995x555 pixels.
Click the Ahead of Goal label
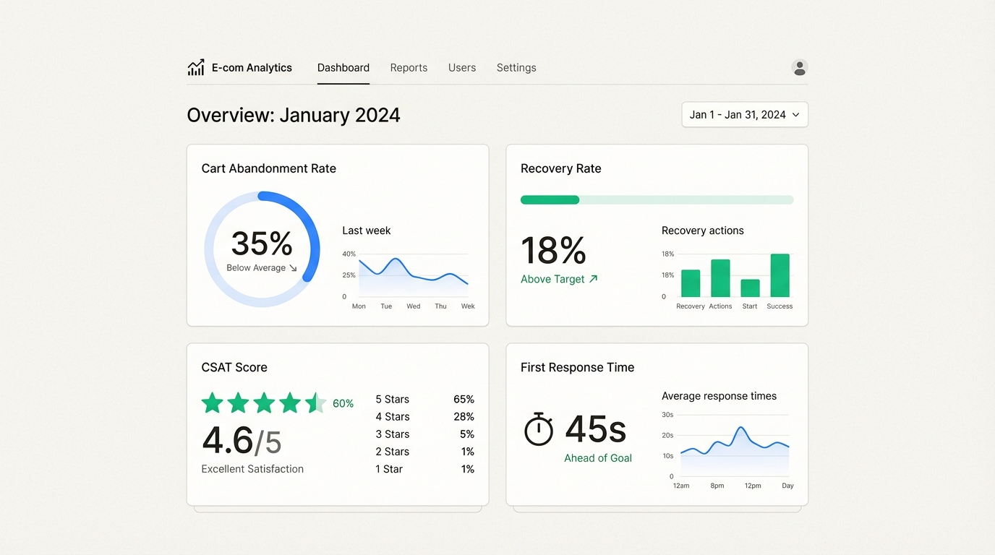tap(598, 458)
